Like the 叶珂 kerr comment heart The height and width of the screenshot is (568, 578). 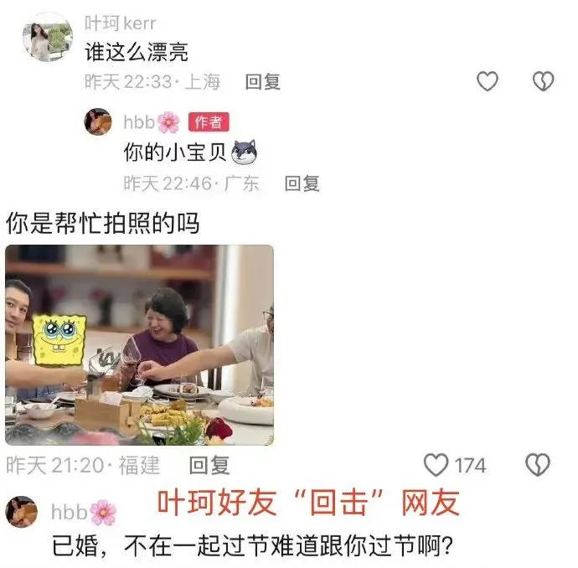point(487,81)
